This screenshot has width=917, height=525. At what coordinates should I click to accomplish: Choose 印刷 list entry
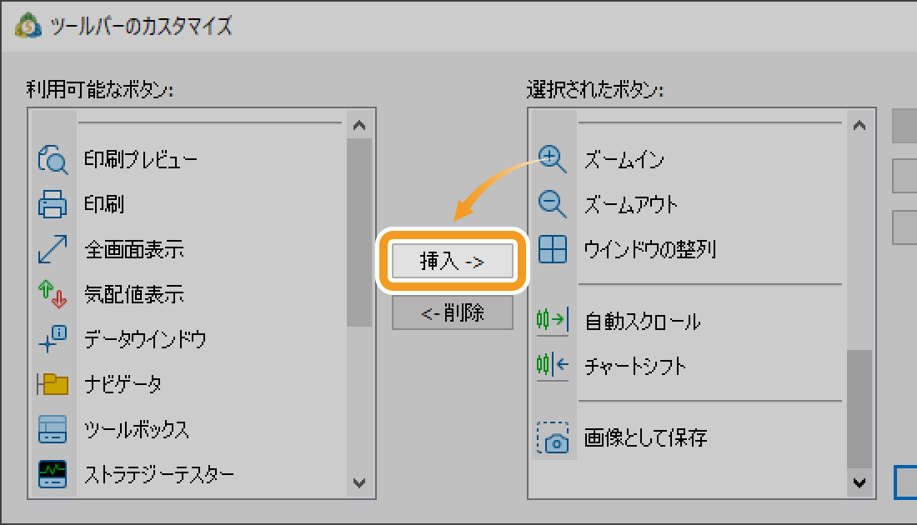104,204
